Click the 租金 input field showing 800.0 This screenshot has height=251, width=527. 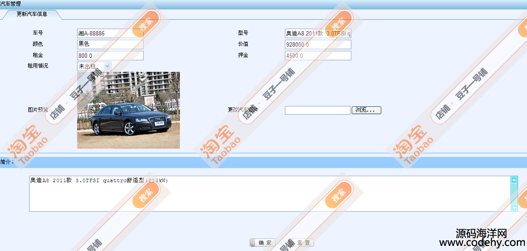[x=110, y=56]
